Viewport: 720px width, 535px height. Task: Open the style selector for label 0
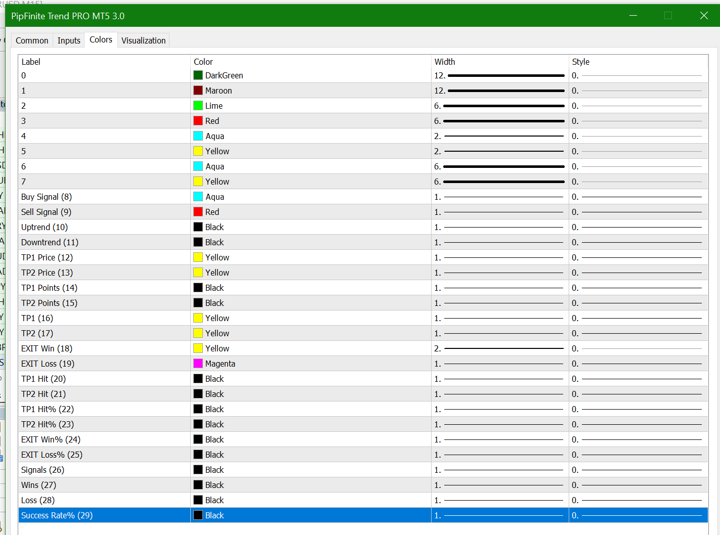click(x=638, y=75)
